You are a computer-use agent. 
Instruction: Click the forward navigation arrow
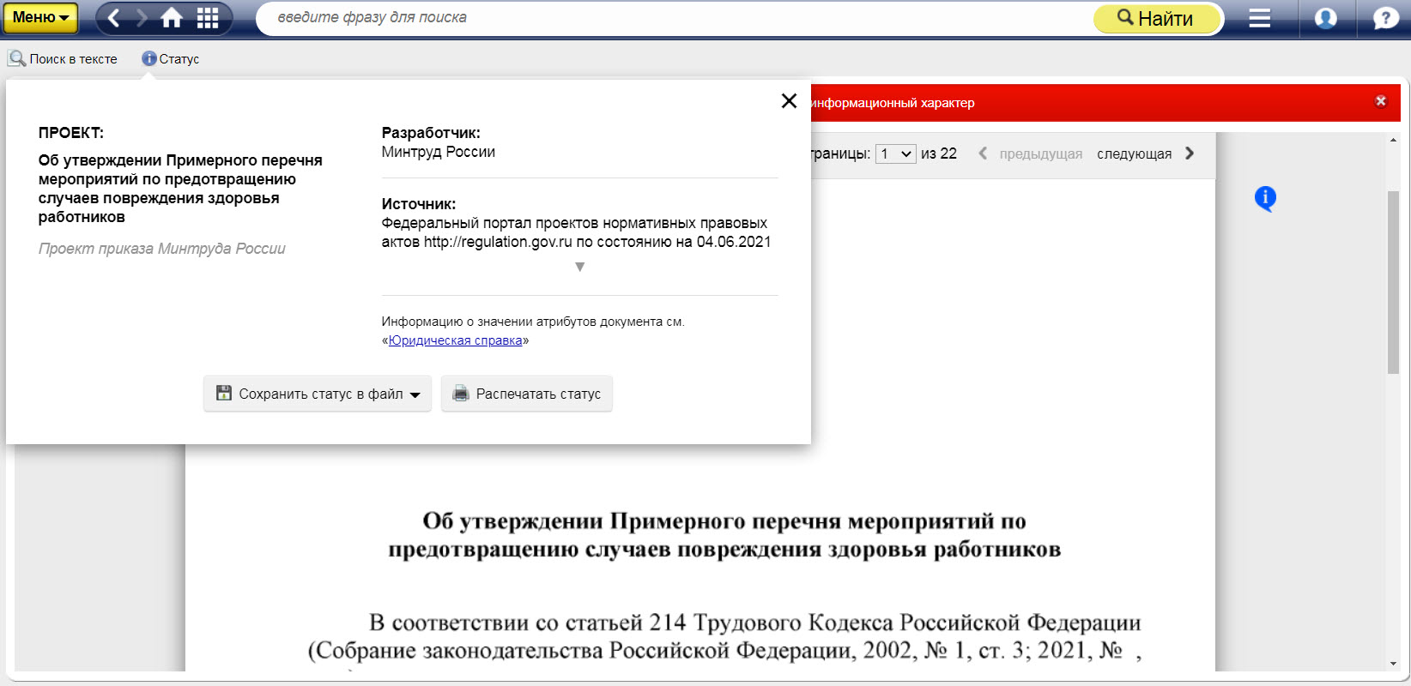click(x=142, y=18)
